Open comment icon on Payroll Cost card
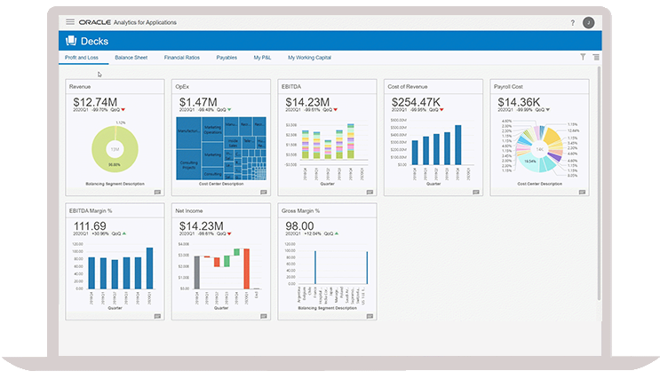Image resolution: width=660 pixels, height=379 pixels. pyautogui.click(x=582, y=193)
